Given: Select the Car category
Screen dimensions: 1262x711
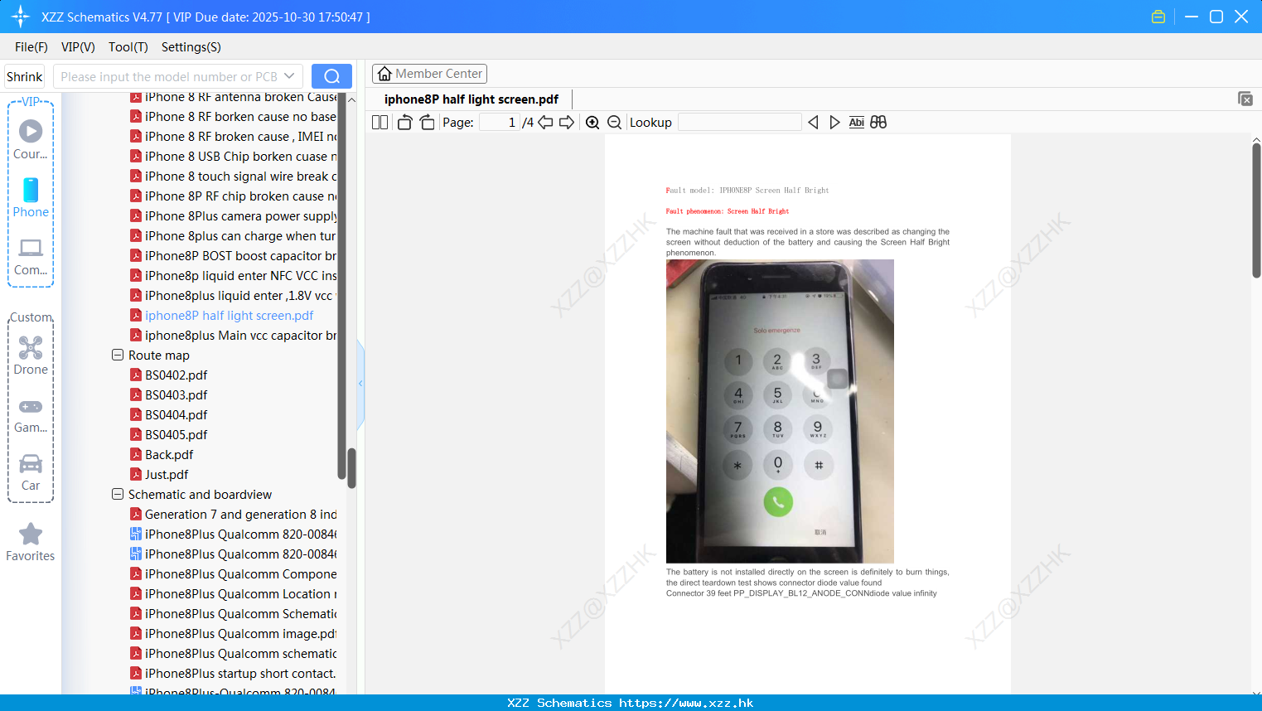Looking at the screenshot, I should pyautogui.click(x=31, y=472).
